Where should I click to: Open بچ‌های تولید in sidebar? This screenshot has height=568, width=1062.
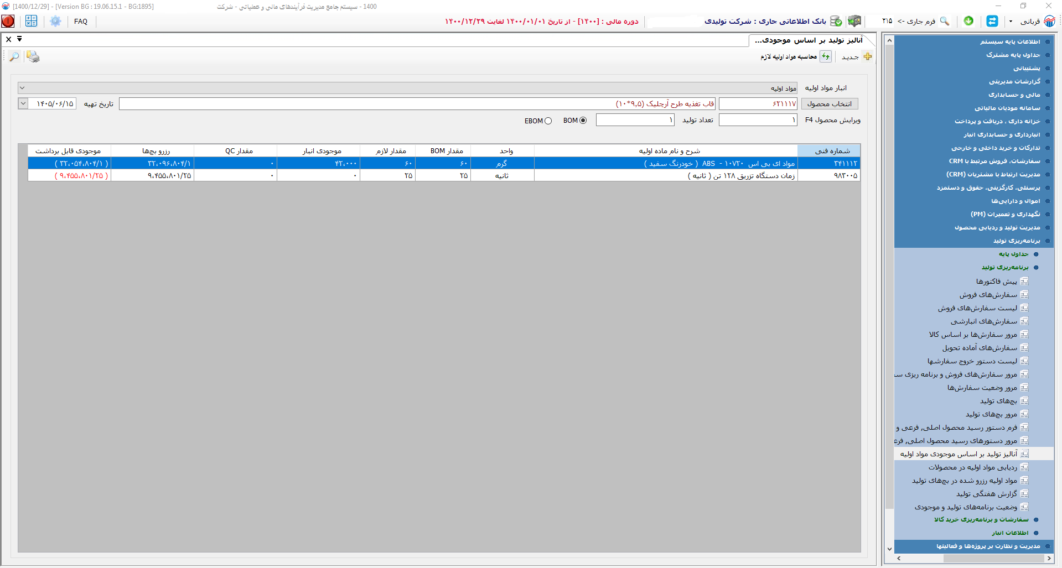[998, 401]
